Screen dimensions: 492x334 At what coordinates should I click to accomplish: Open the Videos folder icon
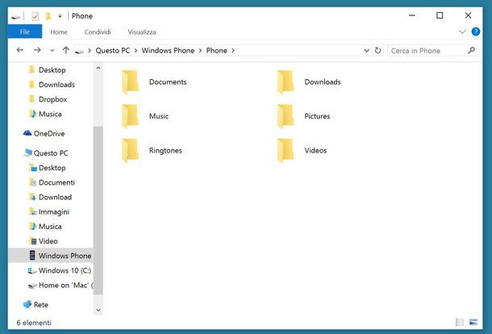286,150
